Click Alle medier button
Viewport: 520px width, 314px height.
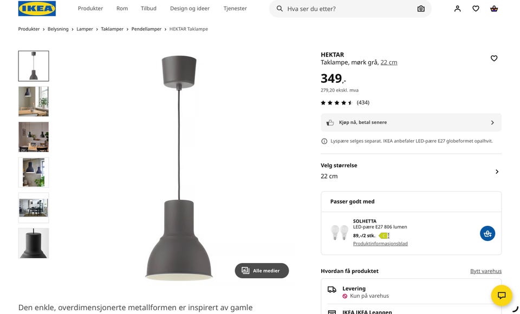point(262,271)
